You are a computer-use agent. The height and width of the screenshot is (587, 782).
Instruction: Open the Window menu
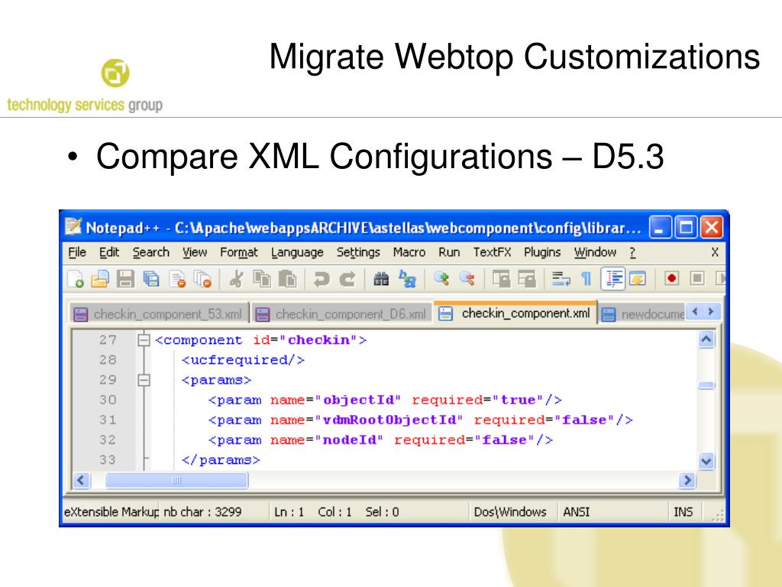coord(595,252)
